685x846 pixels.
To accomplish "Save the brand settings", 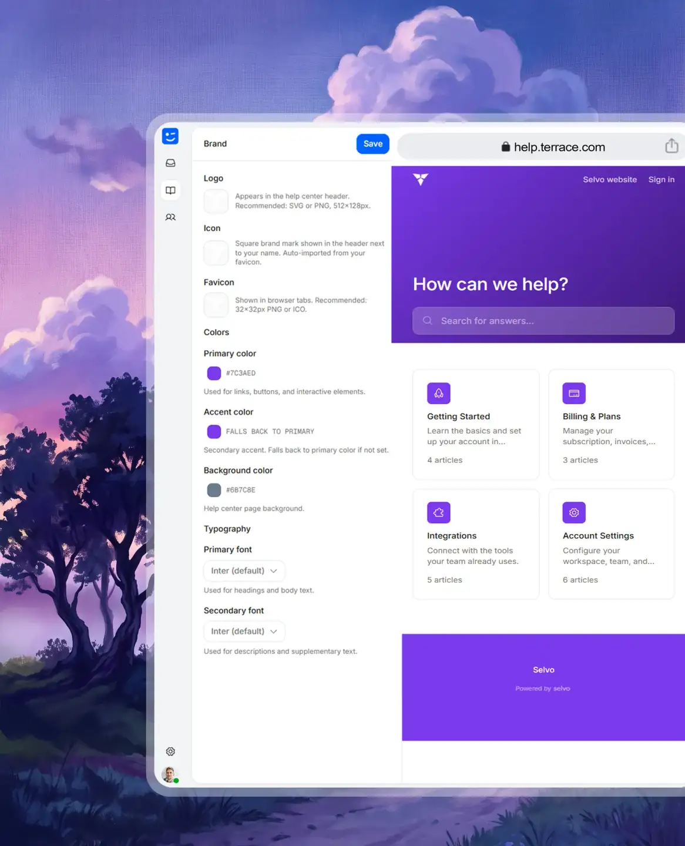I will 373,144.
